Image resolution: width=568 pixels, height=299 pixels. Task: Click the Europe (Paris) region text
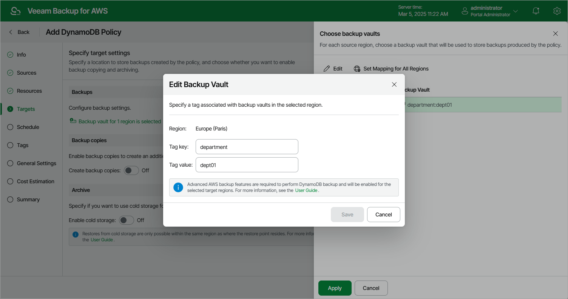tap(211, 129)
